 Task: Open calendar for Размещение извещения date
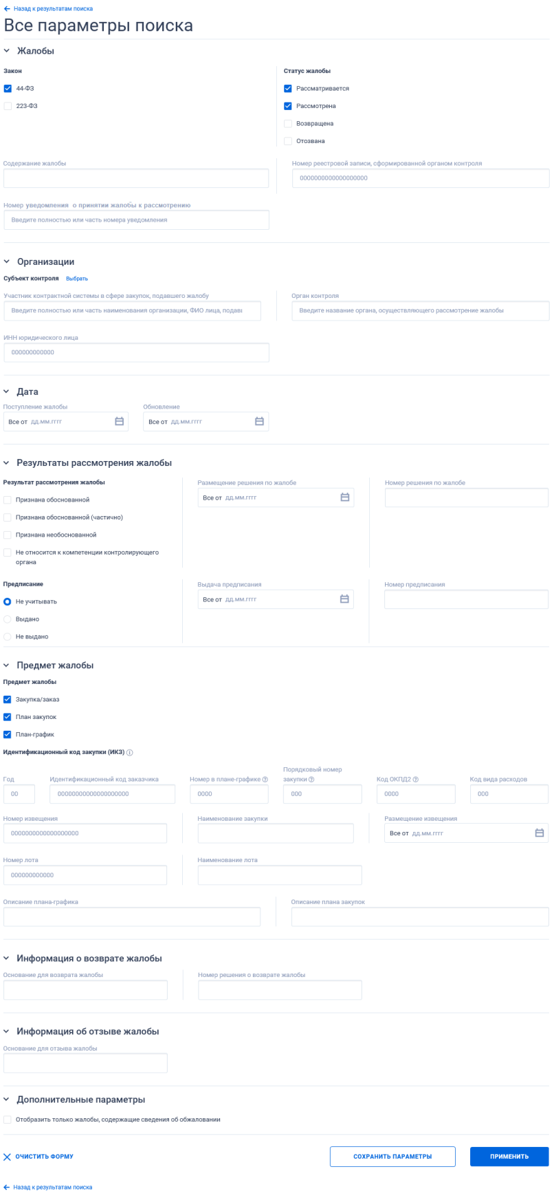540,833
